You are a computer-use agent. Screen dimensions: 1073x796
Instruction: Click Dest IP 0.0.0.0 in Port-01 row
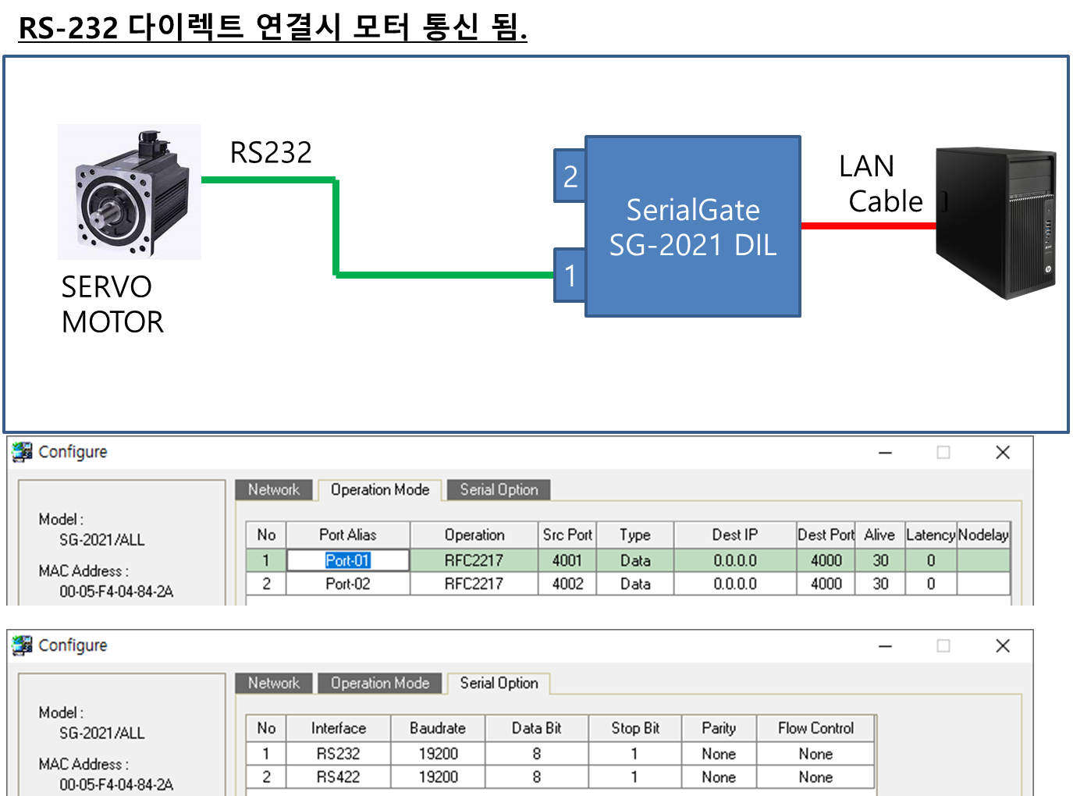[x=735, y=560]
